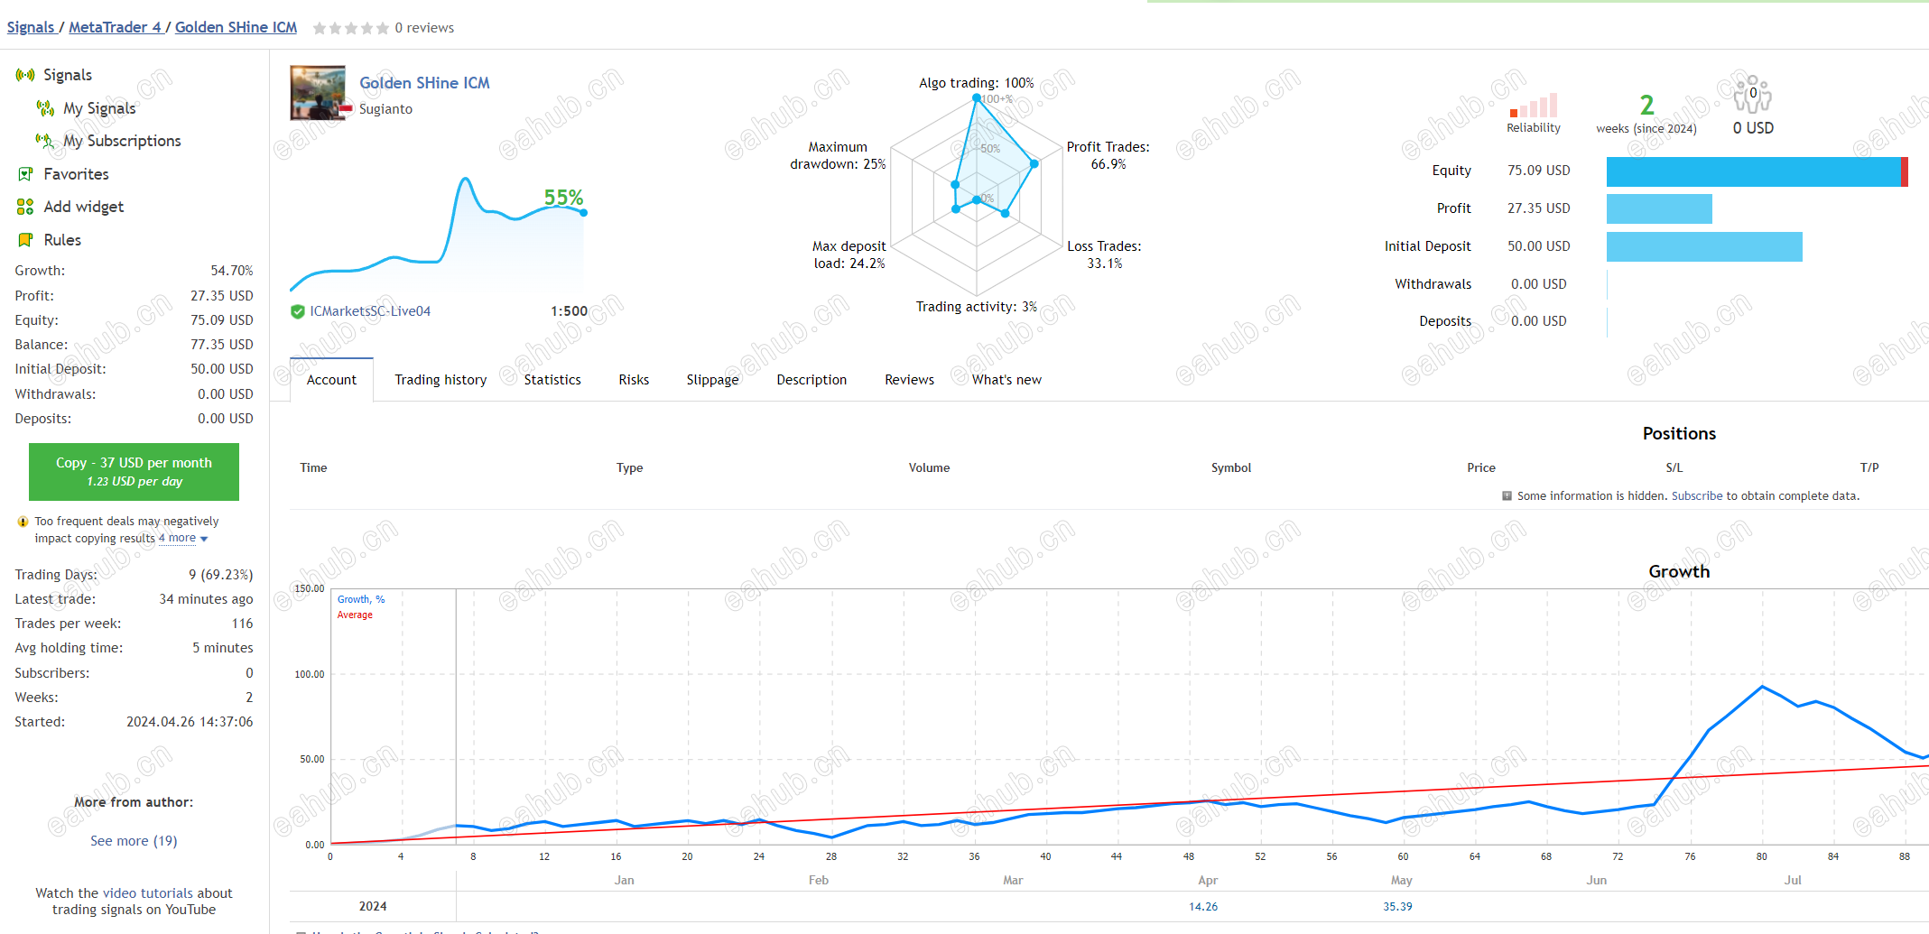Viewport: 1929px width, 934px height.
Task: Click the subscribers people icon showing 0
Action: pyautogui.click(x=1753, y=94)
